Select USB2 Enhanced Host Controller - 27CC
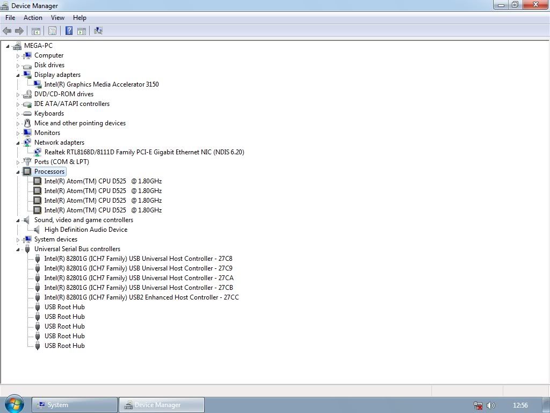Image resolution: width=550 pixels, height=413 pixels. tap(141, 297)
